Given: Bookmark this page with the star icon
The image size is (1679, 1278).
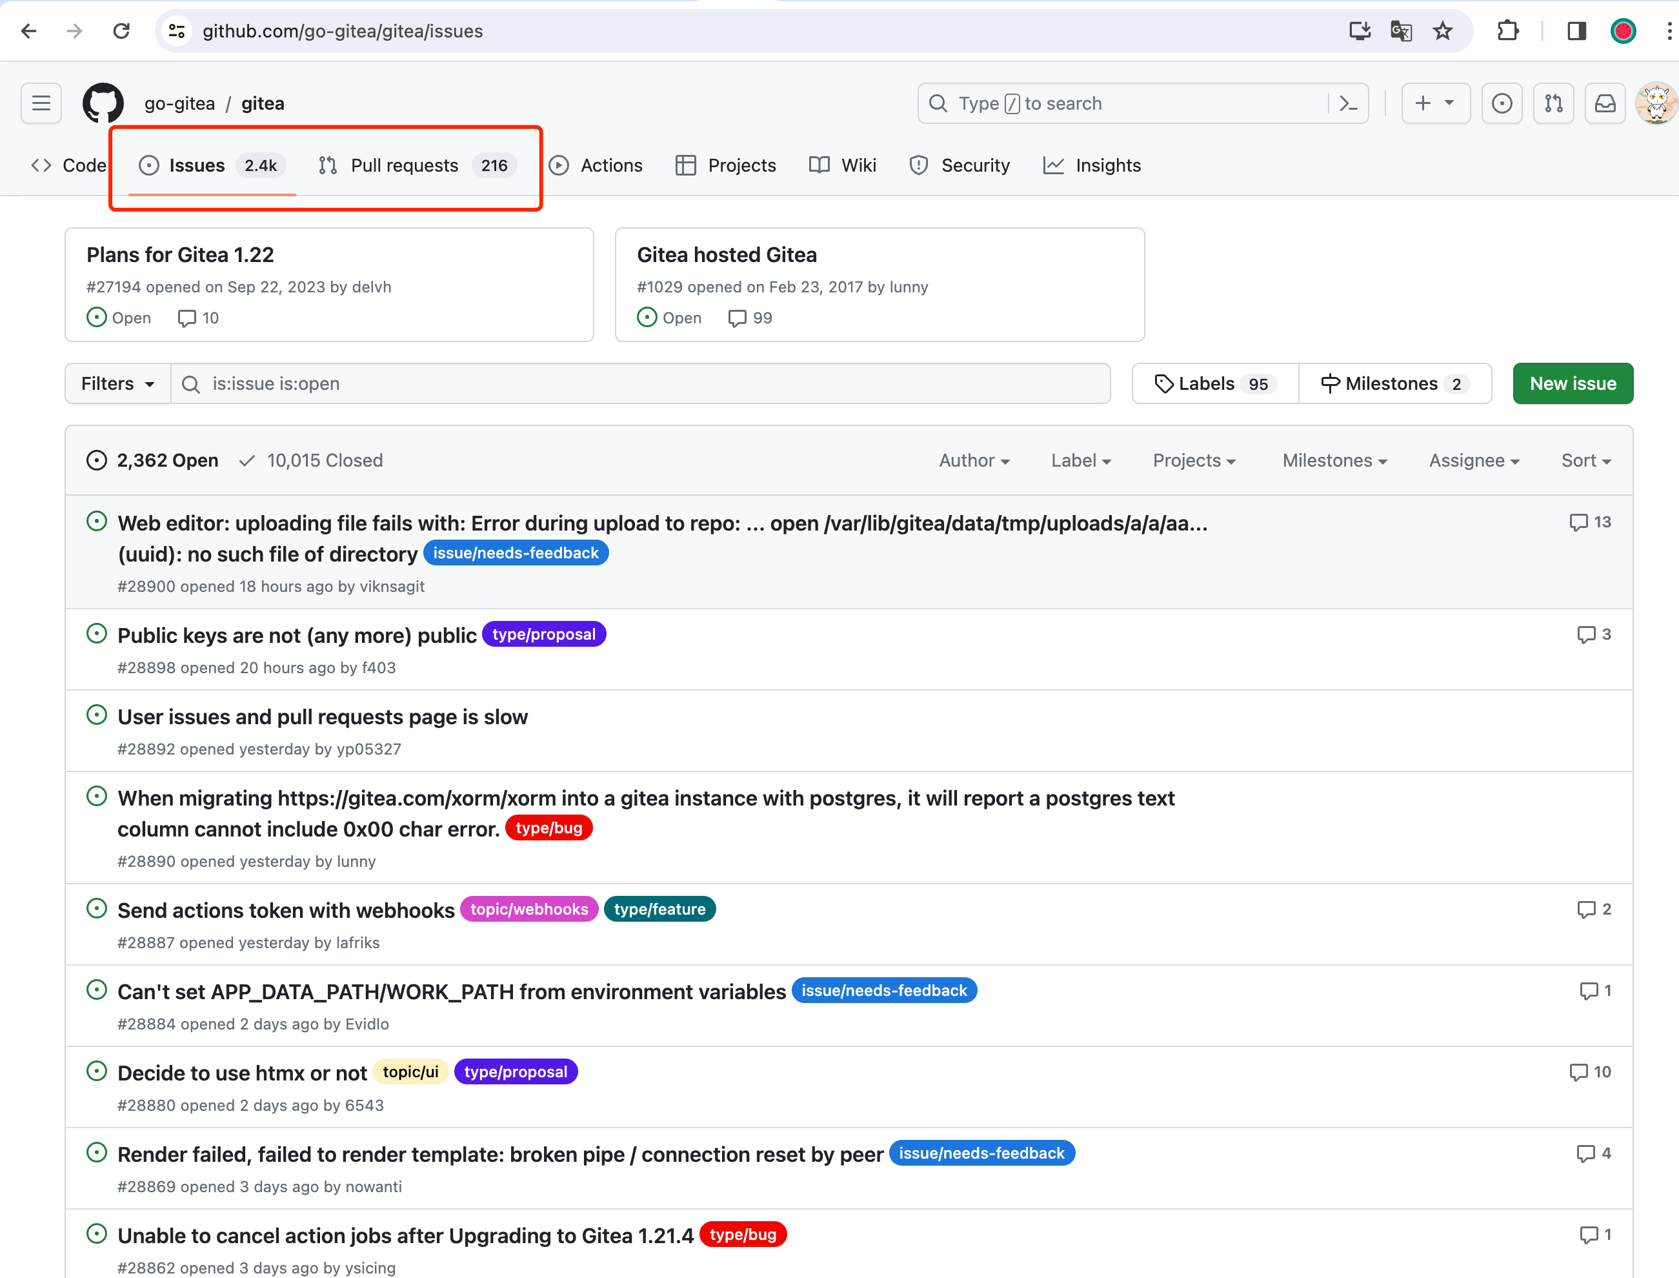Looking at the screenshot, I should 1443,31.
